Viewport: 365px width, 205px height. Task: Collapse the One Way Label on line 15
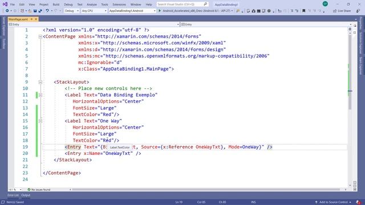point(40,121)
